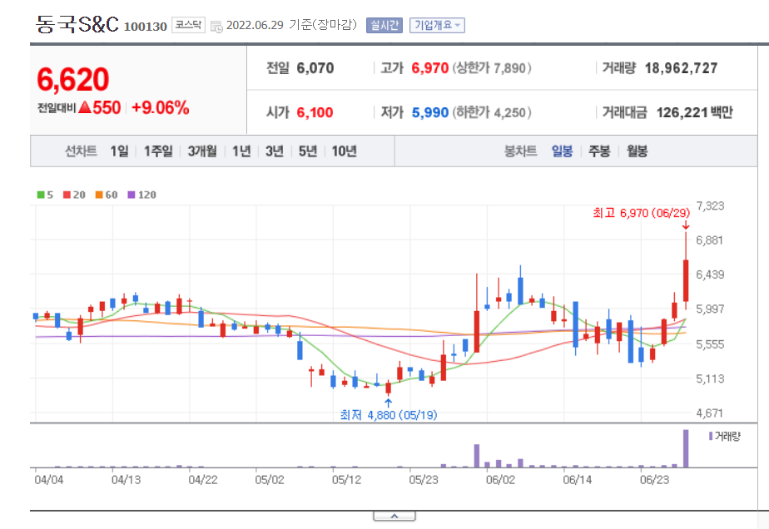Click the 시가 value 6,100
The height and width of the screenshot is (529, 769).
(315, 113)
